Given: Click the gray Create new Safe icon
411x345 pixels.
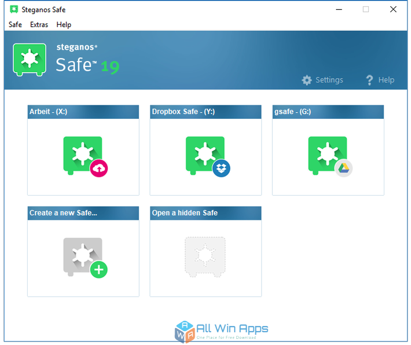Looking at the screenshot, I should pos(83,257).
